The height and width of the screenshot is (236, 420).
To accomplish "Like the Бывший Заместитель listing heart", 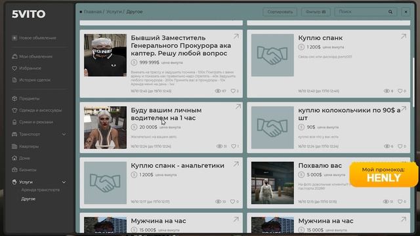I will (x=233, y=91).
